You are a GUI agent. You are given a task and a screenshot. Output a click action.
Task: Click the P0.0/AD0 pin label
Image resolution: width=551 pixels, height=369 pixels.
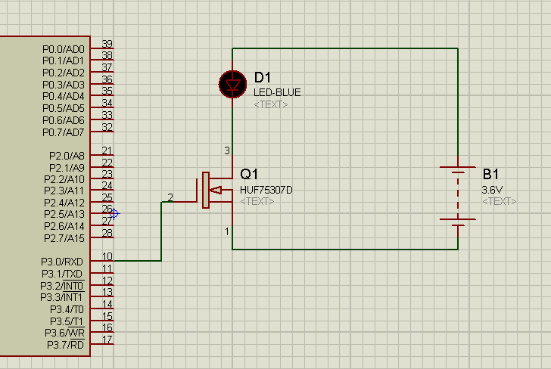(64, 48)
